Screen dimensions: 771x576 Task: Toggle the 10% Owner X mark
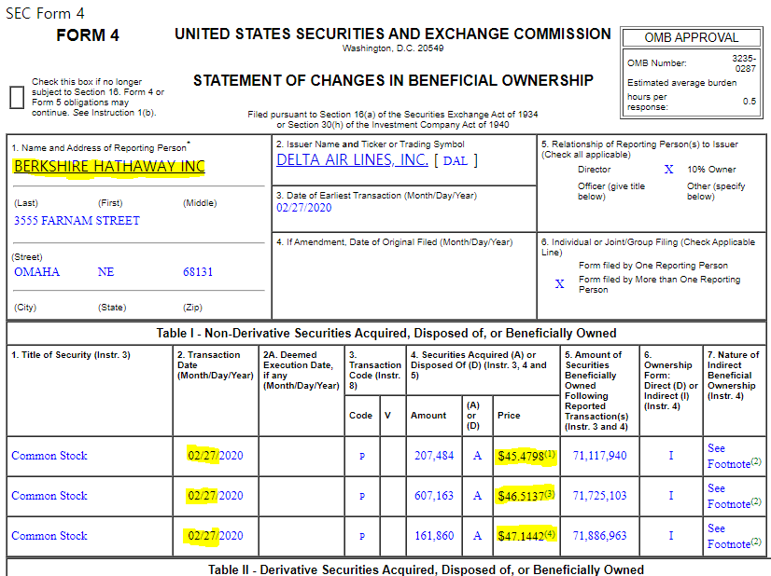(668, 170)
